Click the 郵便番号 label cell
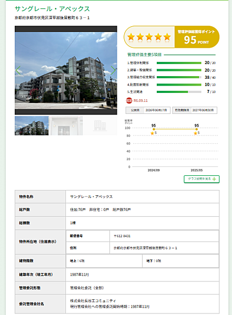 coord(88,236)
